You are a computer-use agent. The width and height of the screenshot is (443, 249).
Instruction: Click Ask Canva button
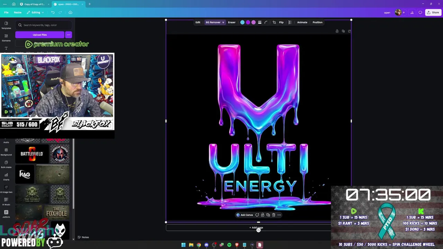coord(245,215)
